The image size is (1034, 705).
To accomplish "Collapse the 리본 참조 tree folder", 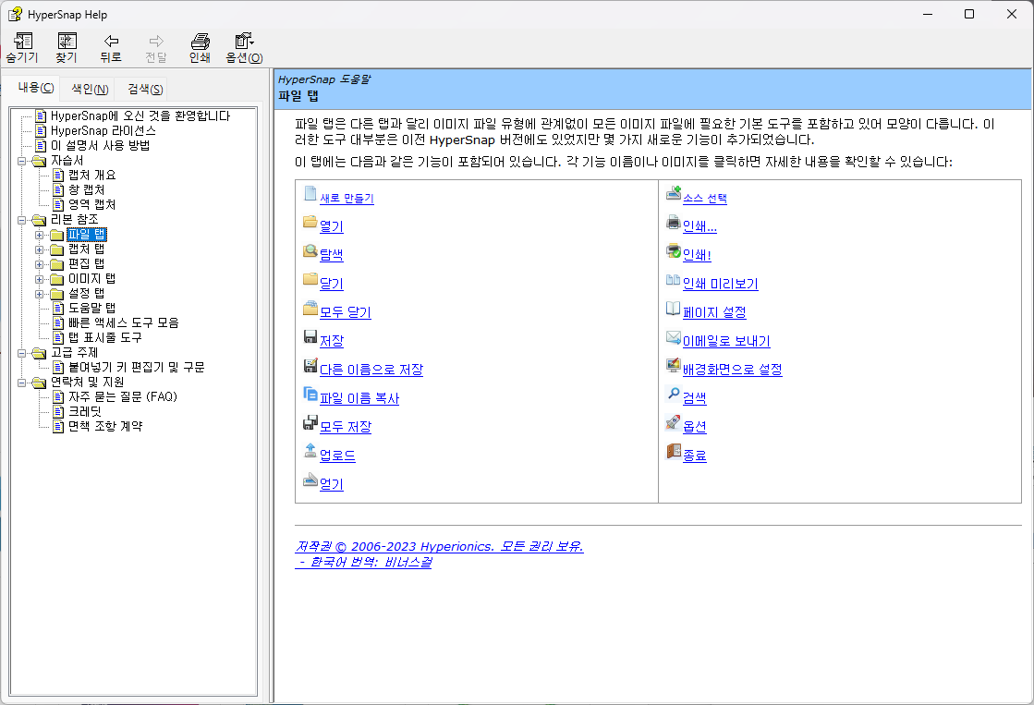I will coord(22,220).
